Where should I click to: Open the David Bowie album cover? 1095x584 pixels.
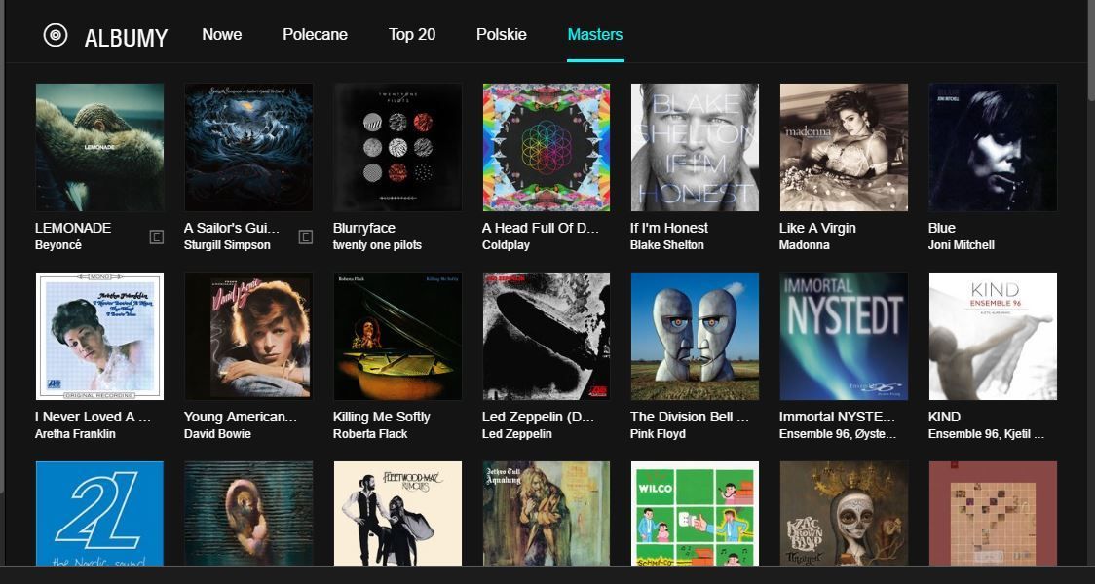(x=248, y=337)
